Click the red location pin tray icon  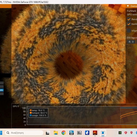tap(131, 133)
